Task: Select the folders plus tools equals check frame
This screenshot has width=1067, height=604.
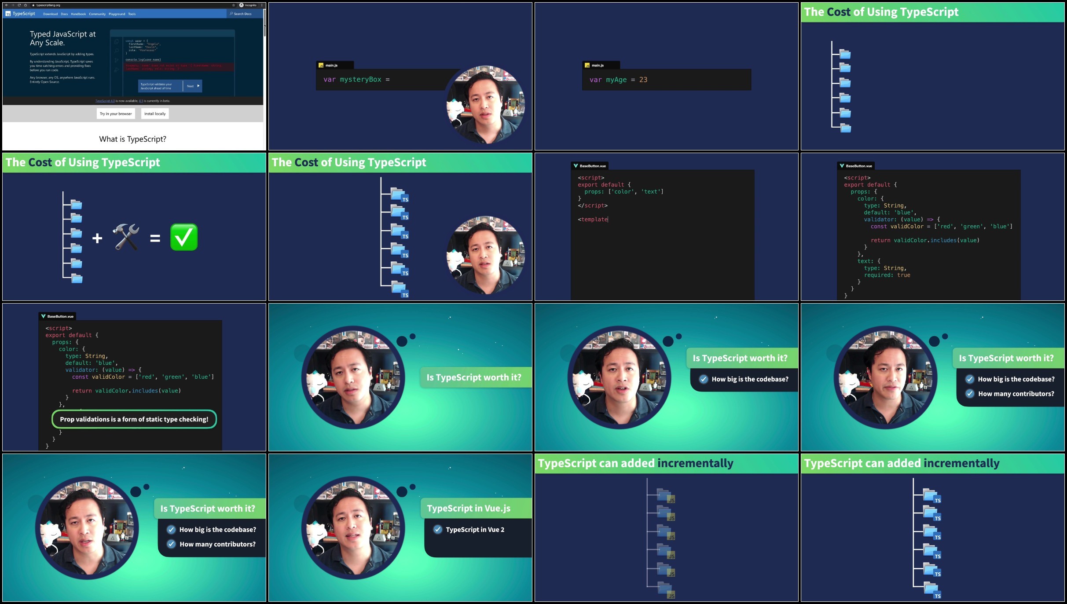Action: 134,227
